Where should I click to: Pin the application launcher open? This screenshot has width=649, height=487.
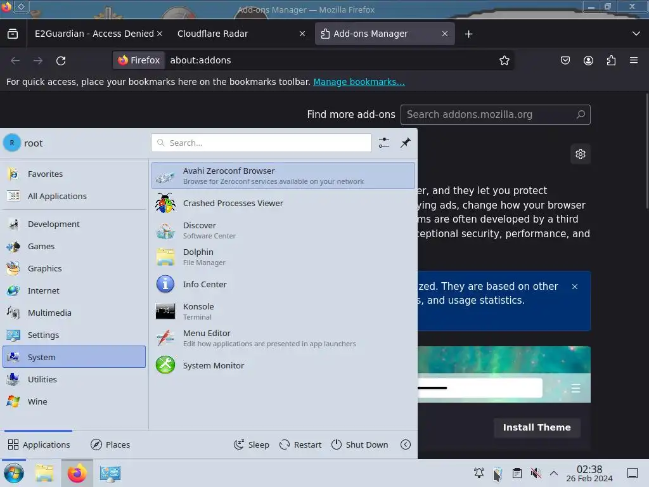pos(405,143)
